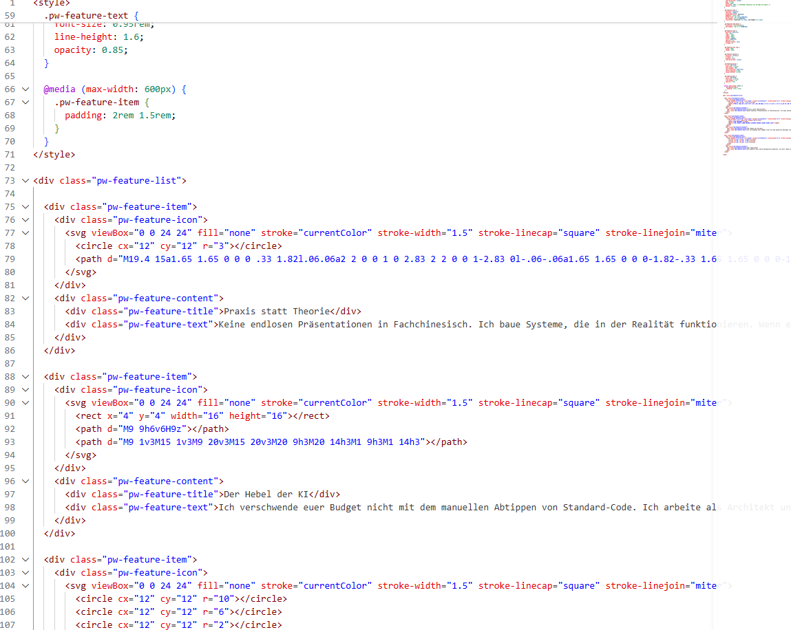Fold the pw-feature-content div on line 96

[x=25, y=481]
